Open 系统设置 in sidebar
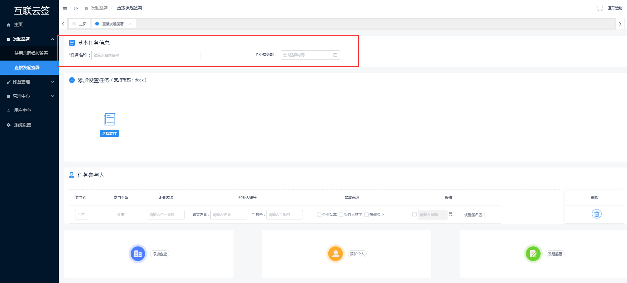 pyautogui.click(x=29, y=125)
